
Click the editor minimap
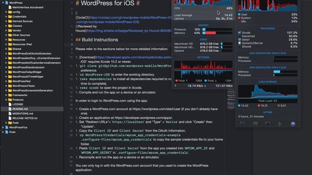click(231, 99)
